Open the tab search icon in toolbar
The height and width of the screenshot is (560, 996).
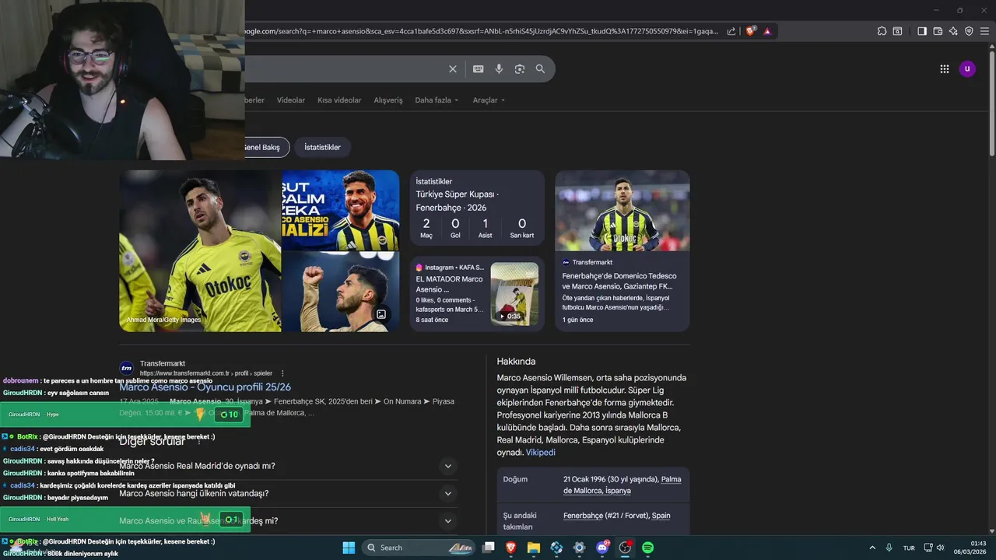[x=897, y=31]
